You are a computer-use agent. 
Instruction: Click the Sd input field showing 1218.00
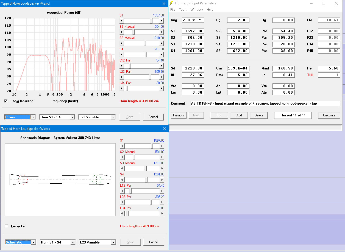click(193, 68)
